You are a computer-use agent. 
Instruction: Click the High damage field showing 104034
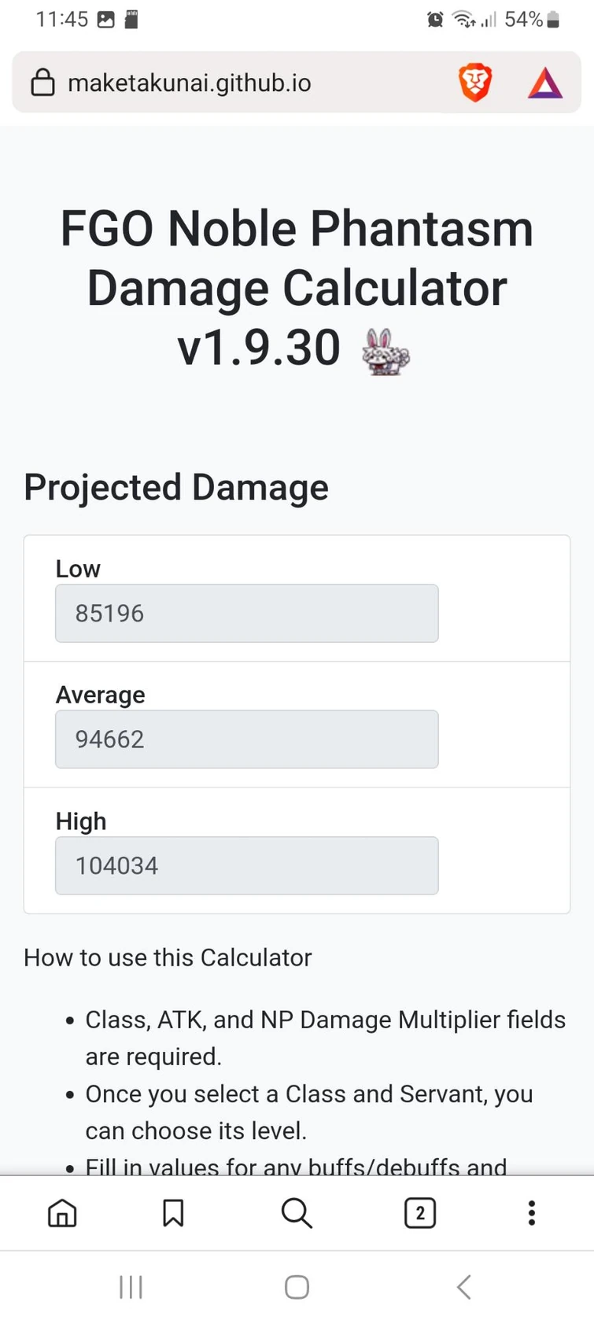click(246, 865)
